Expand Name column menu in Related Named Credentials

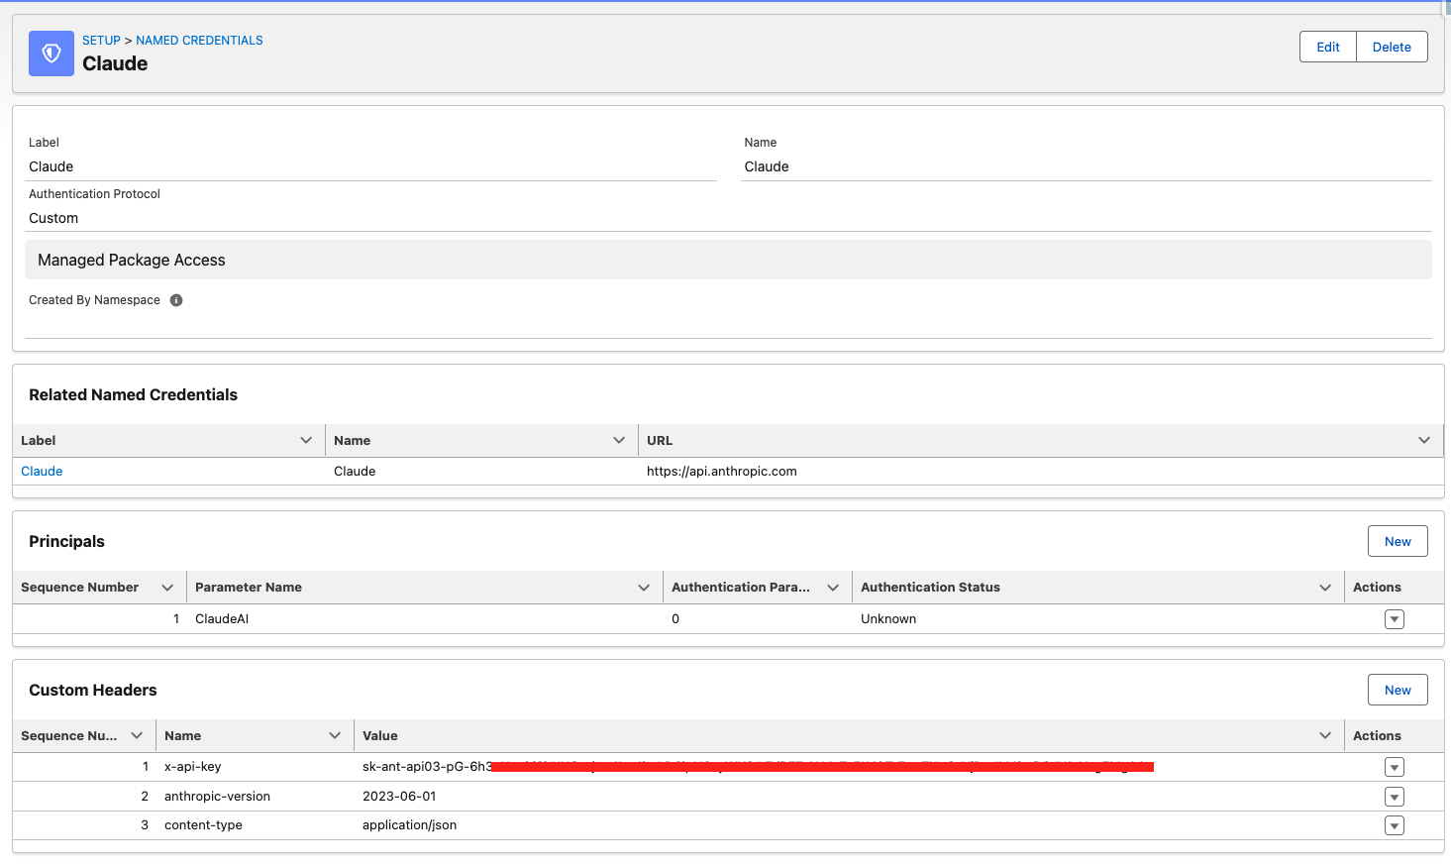pyautogui.click(x=619, y=440)
